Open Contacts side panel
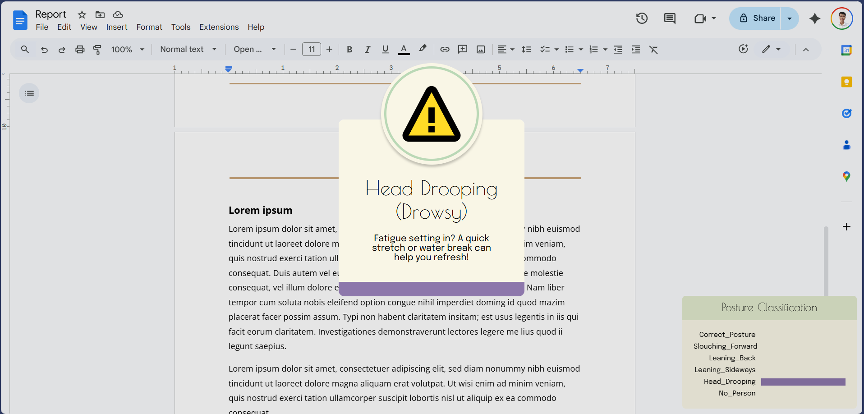The image size is (864, 414). tap(846, 145)
